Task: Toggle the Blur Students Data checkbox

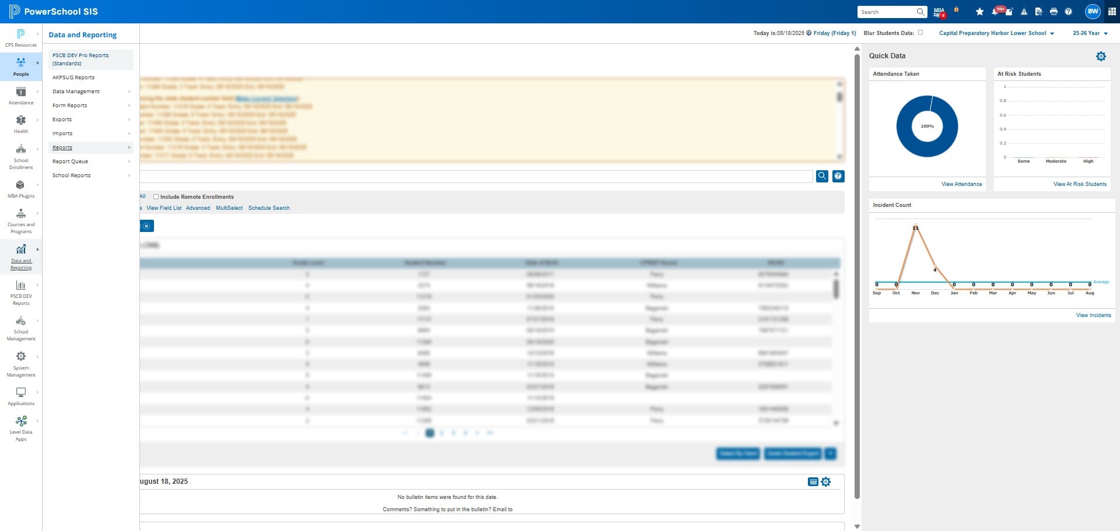Action: pyautogui.click(x=921, y=33)
